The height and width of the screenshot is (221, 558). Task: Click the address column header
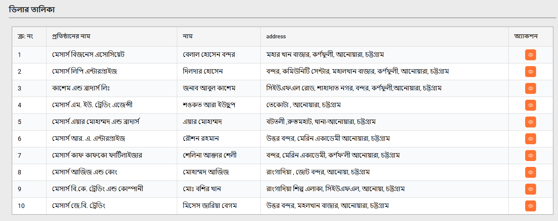click(x=276, y=37)
